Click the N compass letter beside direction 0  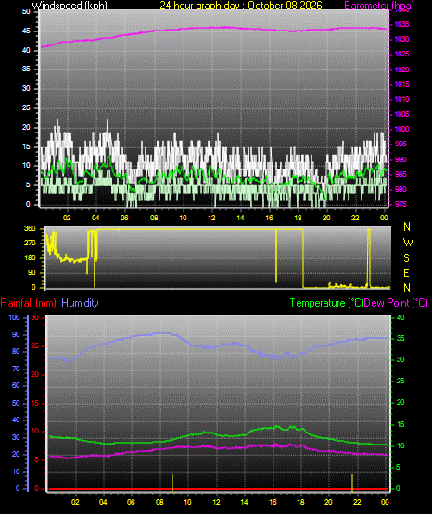(x=407, y=288)
